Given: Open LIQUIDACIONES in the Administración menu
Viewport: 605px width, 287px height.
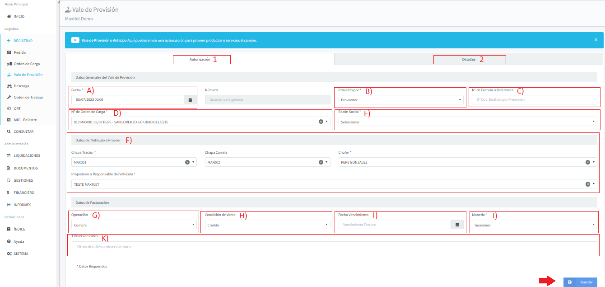Looking at the screenshot, I should (x=27, y=155).
